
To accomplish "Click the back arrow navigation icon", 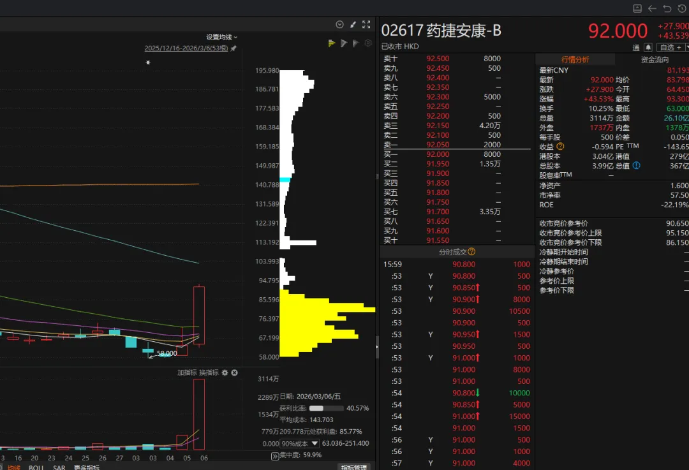I will [652, 8].
